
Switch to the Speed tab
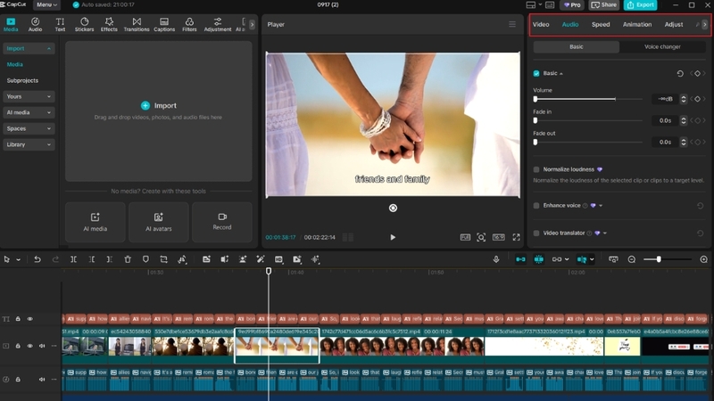point(601,24)
